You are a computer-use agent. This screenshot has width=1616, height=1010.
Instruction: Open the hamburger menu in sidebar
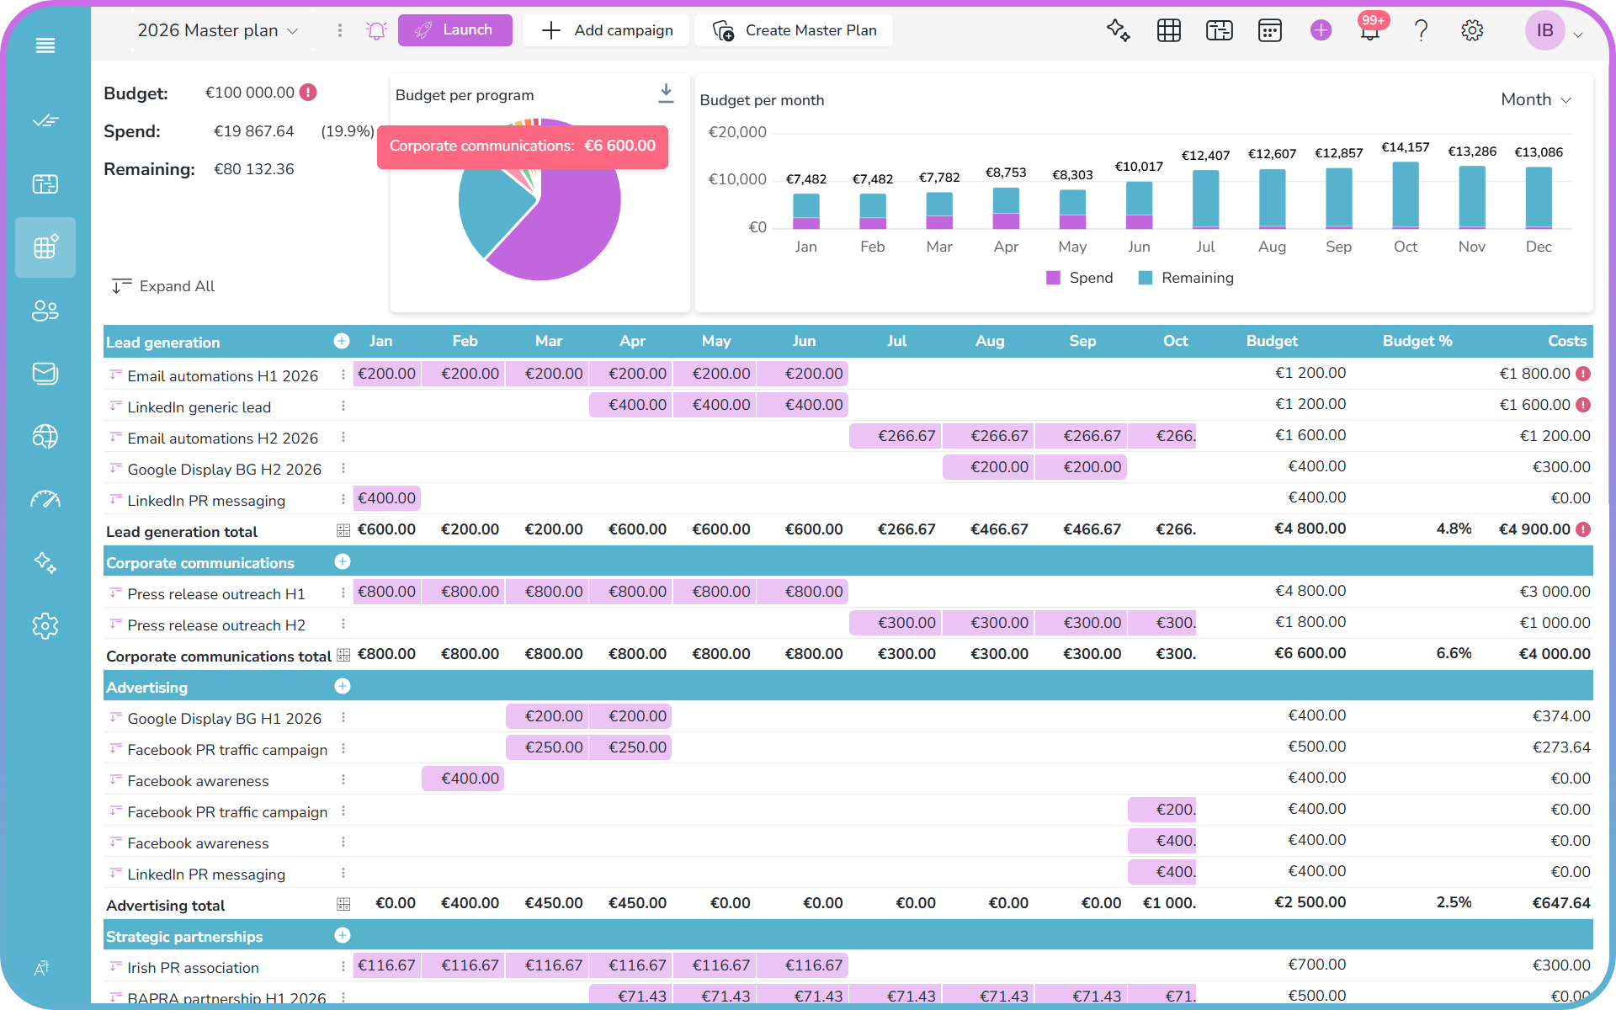click(45, 45)
